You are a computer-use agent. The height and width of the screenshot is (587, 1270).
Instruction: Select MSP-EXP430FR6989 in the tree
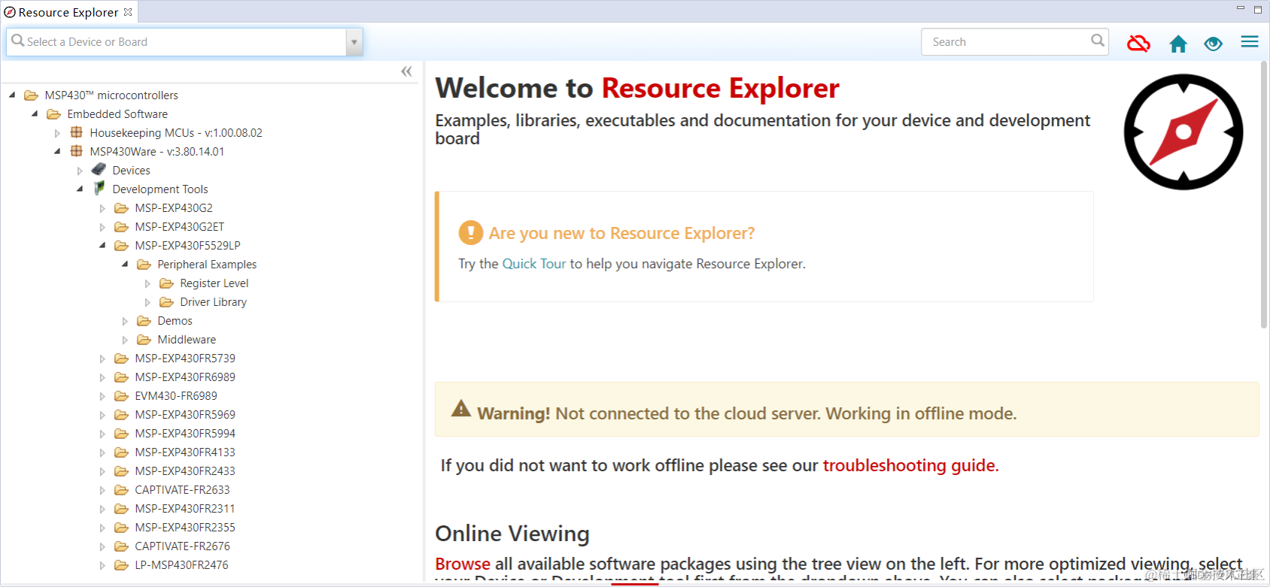coord(185,377)
